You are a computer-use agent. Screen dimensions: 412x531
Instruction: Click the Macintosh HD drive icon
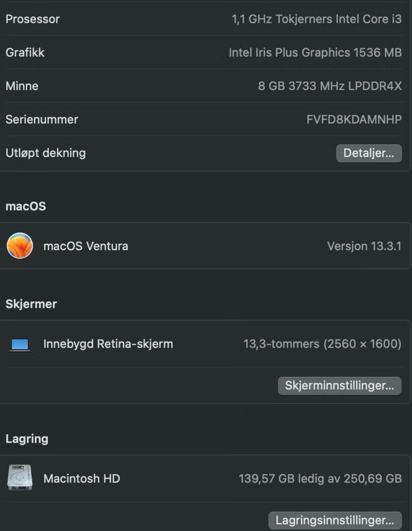click(x=20, y=478)
